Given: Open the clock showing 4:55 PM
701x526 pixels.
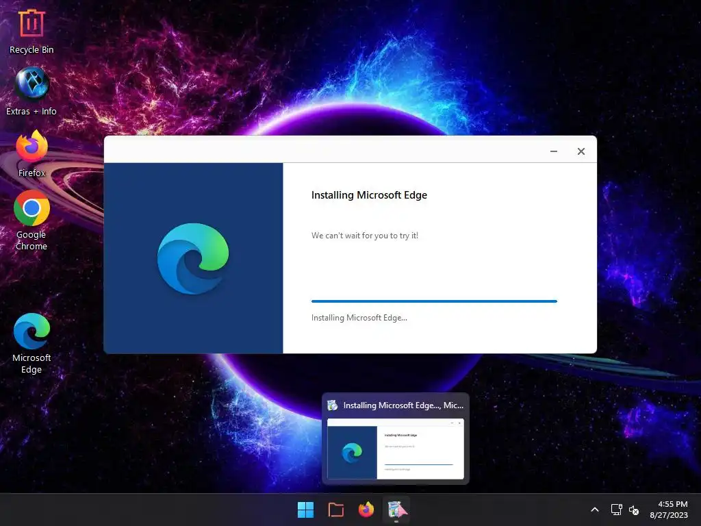Looking at the screenshot, I should coord(669,510).
